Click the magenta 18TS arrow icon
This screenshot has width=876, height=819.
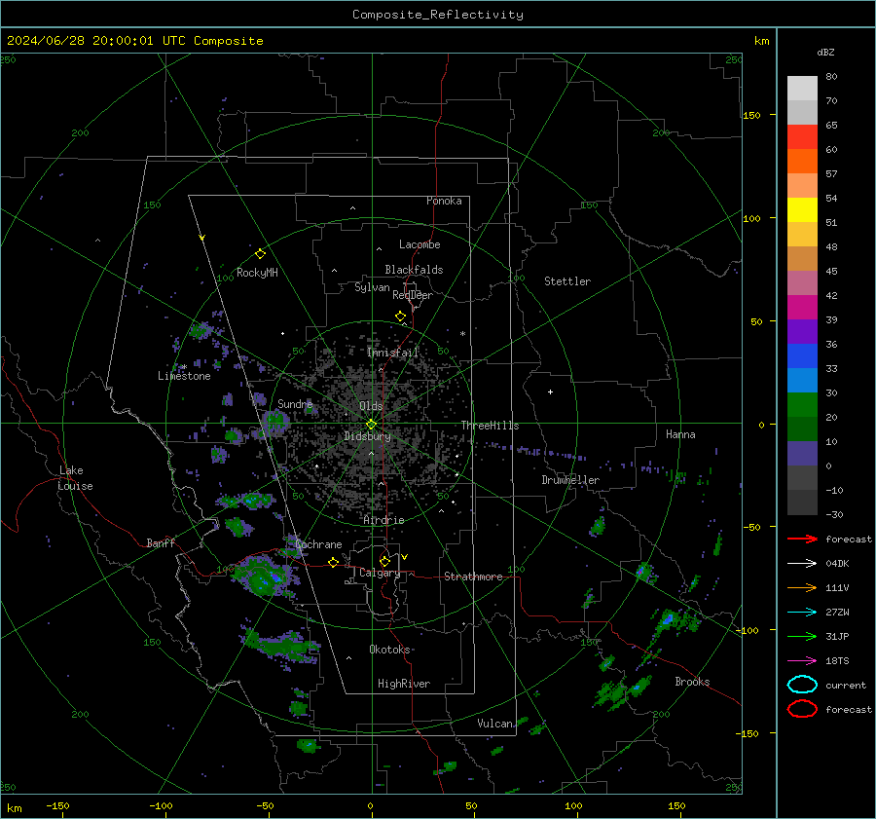pos(802,661)
